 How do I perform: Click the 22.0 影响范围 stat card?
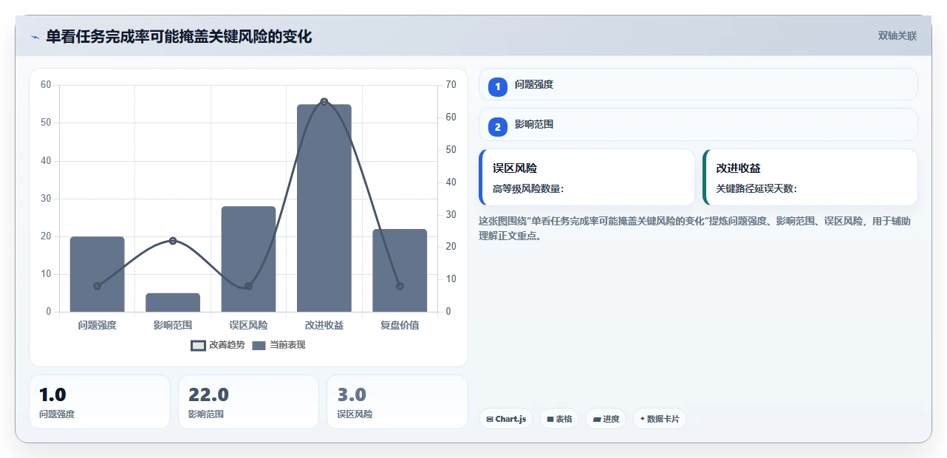[248, 402]
